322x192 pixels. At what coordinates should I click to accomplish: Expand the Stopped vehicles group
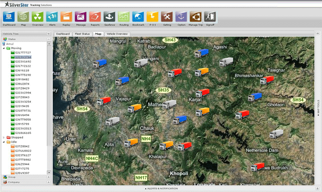click(x=4, y=137)
